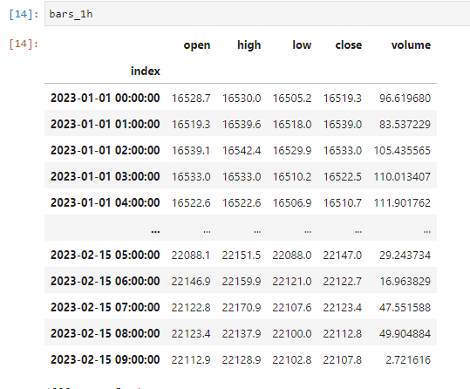Select row 2023-01-01 04:00:00 index
Screen dimensions: 470x389
click(x=106, y=202)
